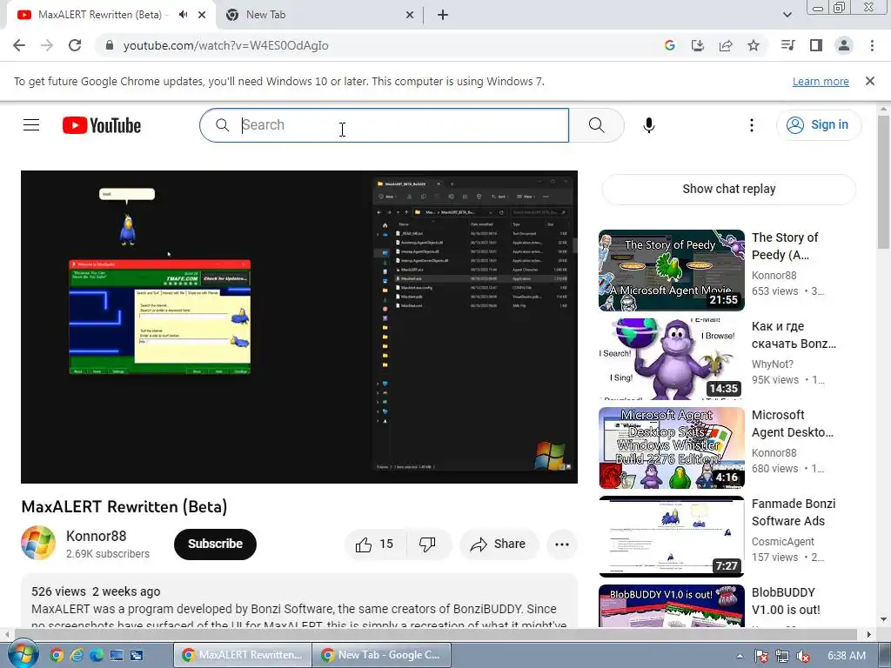Screen dimensions: 891x668
Task: Open the Learn more link
Action: pyautogui.click(x=821, y=81)
